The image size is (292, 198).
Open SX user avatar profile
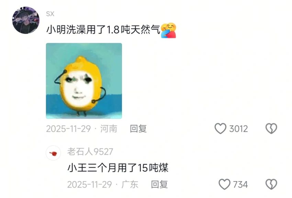pos(26,20)
